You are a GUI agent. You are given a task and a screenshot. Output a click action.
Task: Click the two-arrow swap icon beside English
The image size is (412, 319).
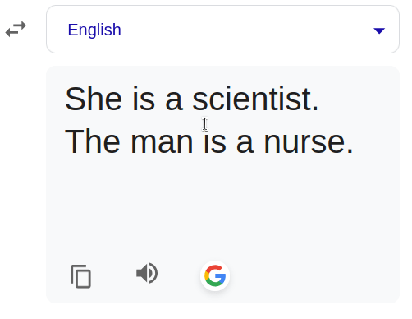(x=16, y=29)
